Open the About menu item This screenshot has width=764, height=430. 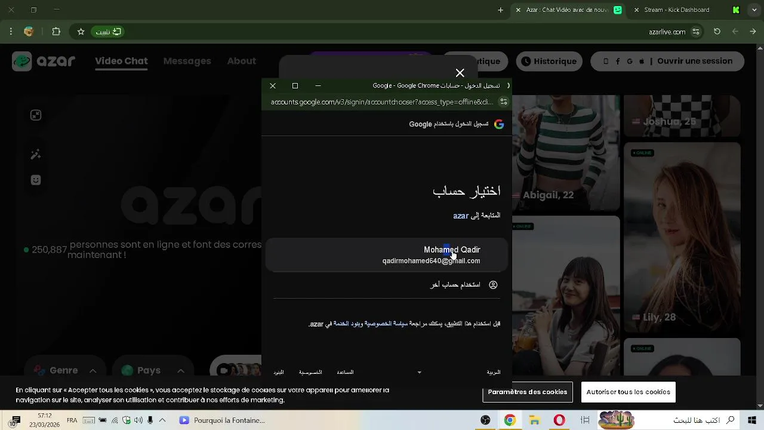click(241, 61)
